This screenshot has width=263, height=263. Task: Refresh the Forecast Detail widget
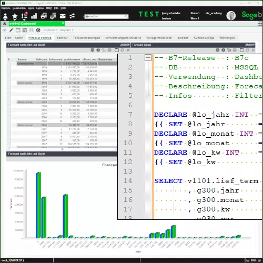point(217,50)
